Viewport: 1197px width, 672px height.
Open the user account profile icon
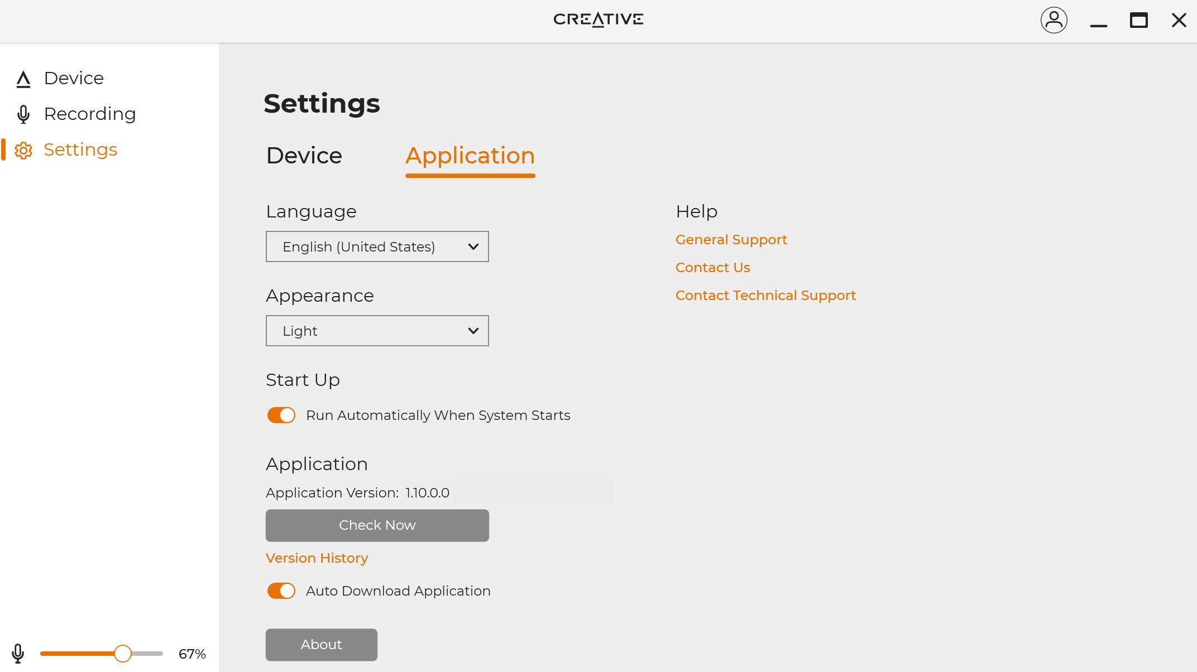tap(1054, 21)
